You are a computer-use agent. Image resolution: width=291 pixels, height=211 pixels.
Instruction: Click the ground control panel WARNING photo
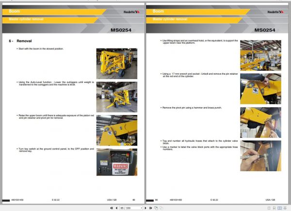(x=117, y=162)
